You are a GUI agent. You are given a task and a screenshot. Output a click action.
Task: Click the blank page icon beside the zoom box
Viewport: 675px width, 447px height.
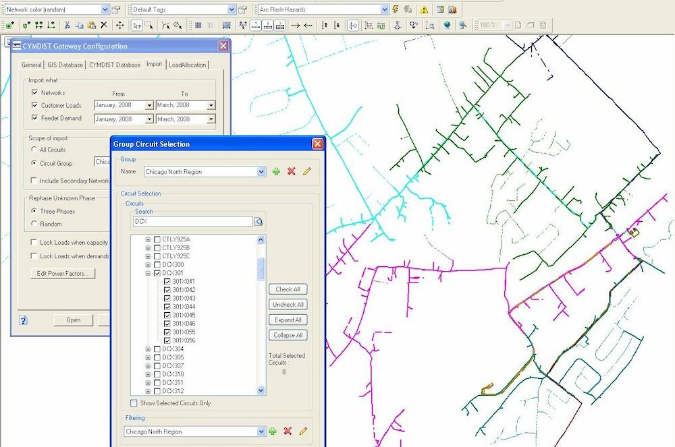518,26
